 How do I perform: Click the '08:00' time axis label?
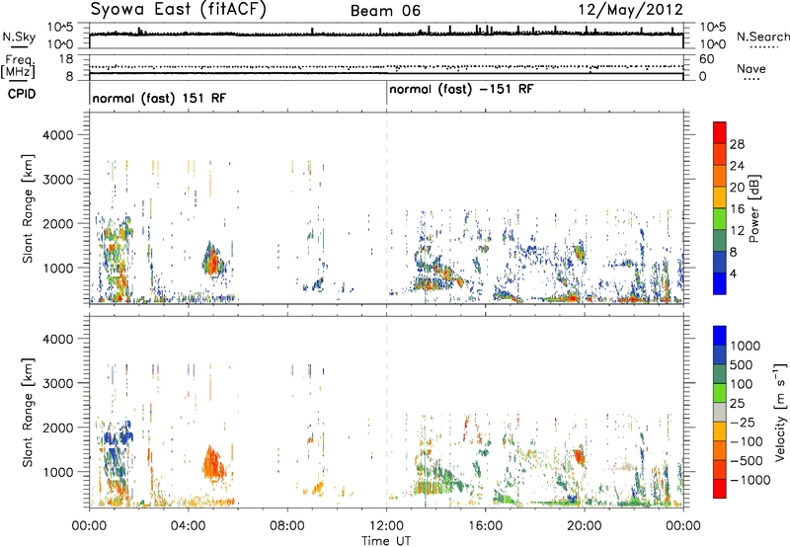[x=287, y=526]
